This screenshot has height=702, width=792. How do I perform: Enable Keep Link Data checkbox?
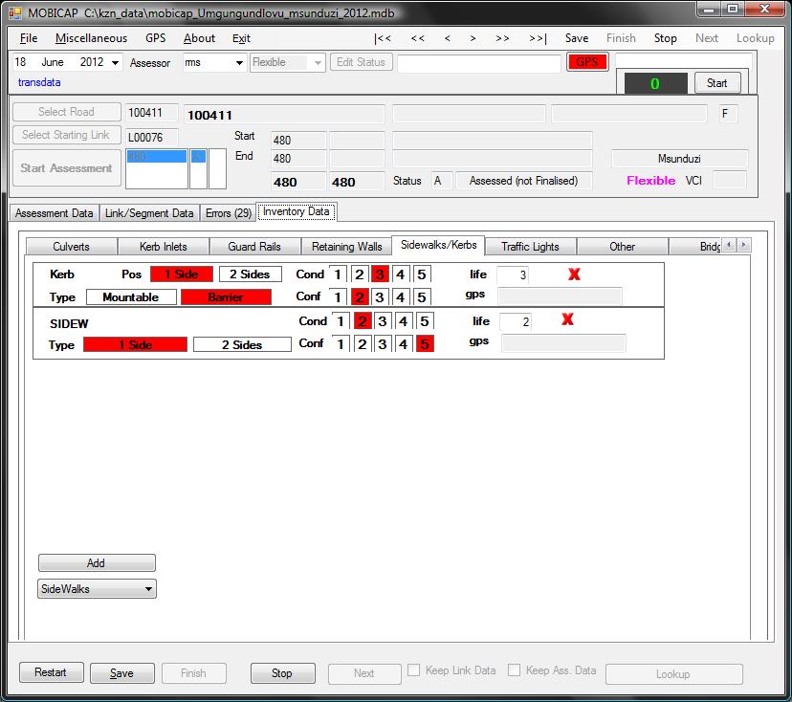tap(414, 671)
